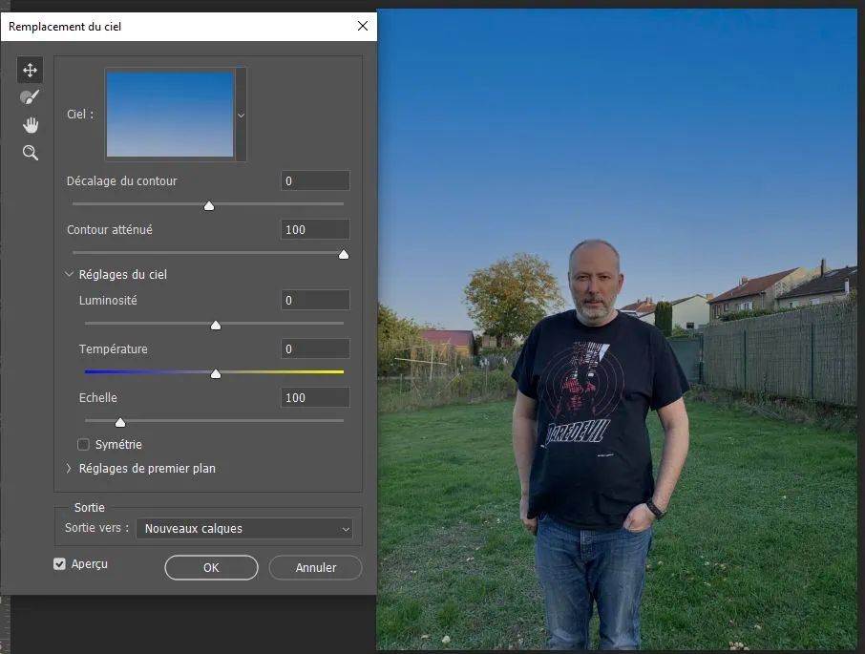
Task: Click the Luminosité slider handle
Action: tap(215, 325)
